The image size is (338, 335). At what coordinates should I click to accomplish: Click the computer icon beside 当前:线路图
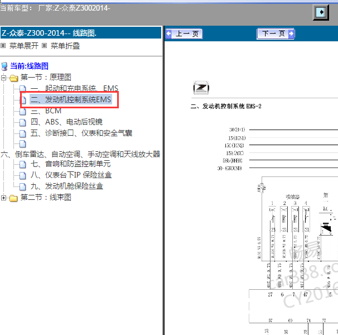[x=4, y=66]
